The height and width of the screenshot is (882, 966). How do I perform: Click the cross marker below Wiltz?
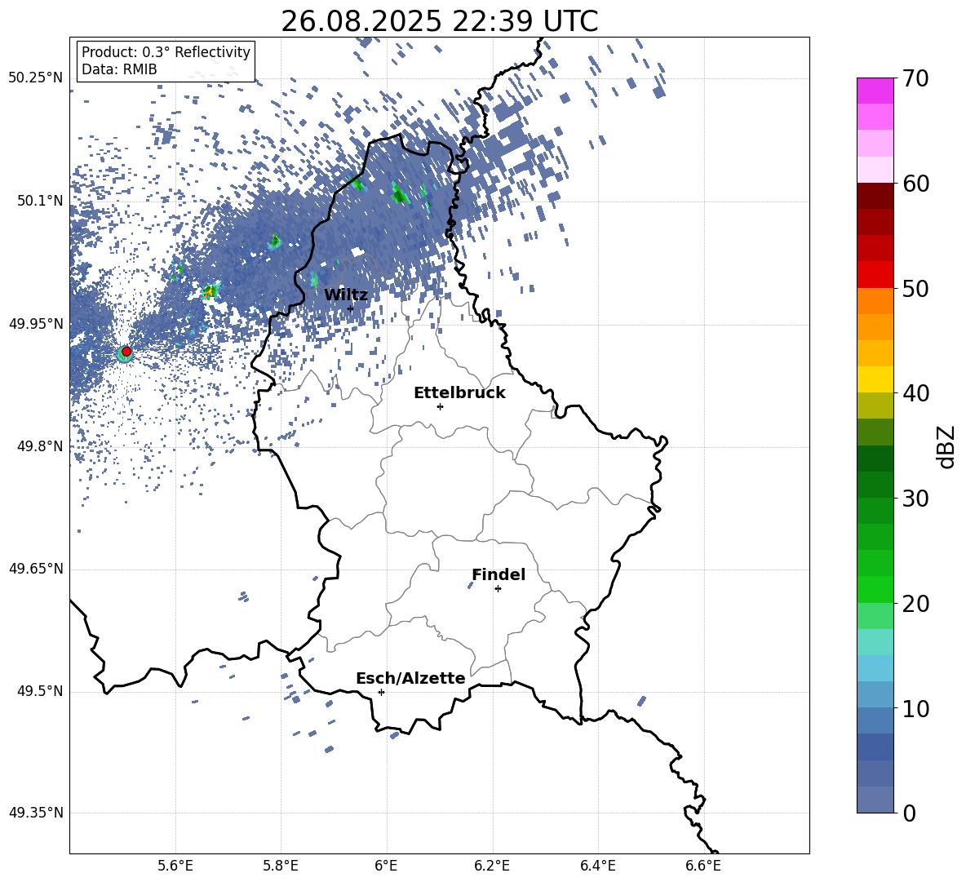[x=351, y=308]
